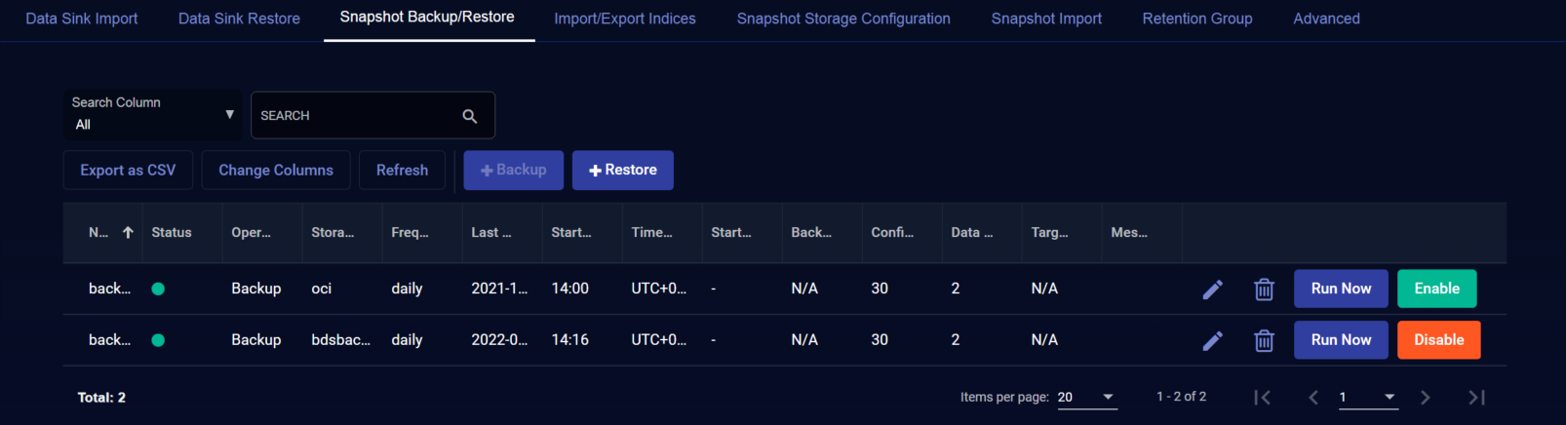Click the Restore button
This screenshot has height=425, width=1566.
coord(622,170)
